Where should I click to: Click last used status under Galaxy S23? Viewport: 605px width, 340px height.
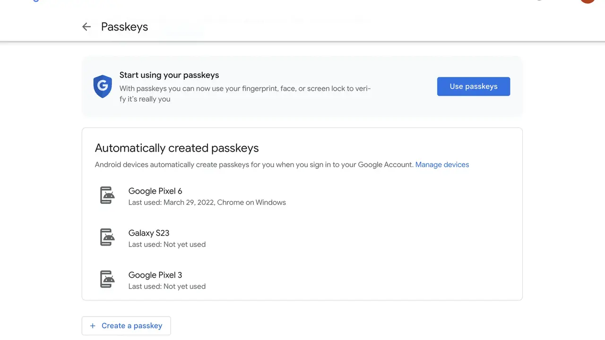tap(167, 245)
